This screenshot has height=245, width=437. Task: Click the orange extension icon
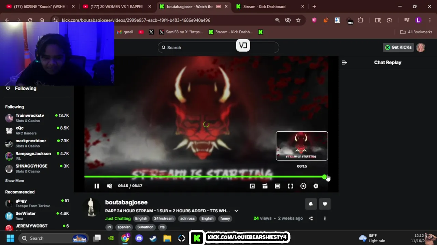(x=326, y=20)
